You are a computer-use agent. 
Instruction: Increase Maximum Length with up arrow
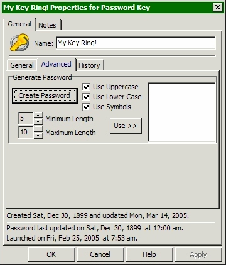[38, 129]
